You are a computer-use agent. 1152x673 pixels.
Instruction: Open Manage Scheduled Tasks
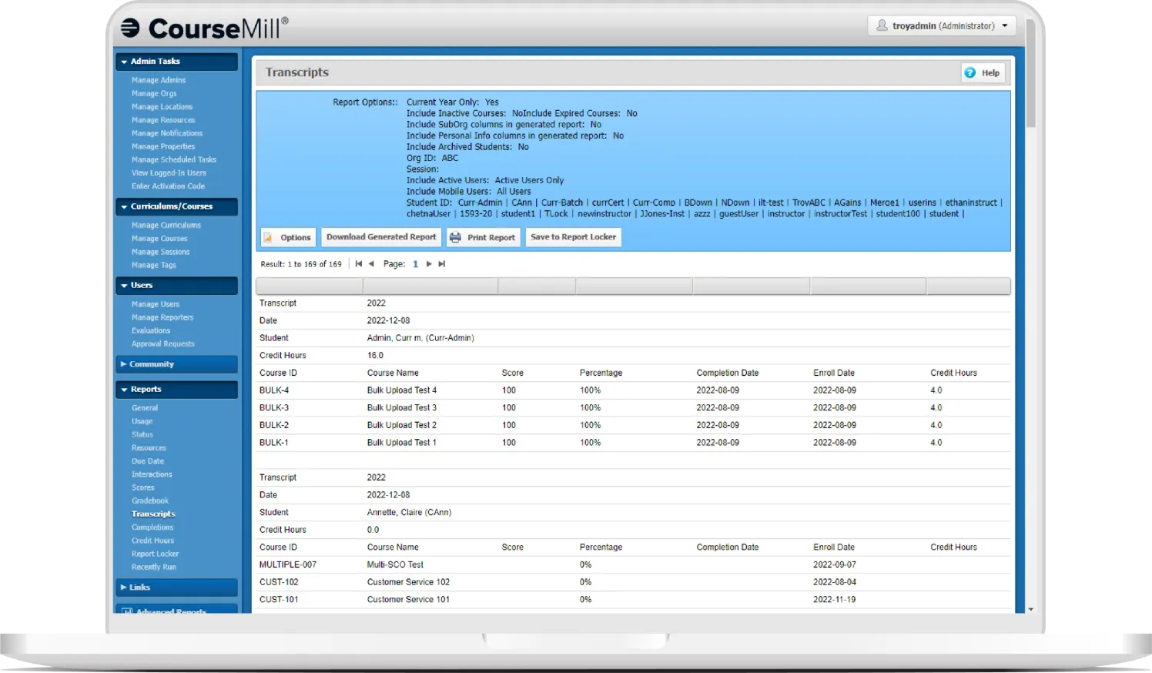pyautogui.click(x=174, y=159)
